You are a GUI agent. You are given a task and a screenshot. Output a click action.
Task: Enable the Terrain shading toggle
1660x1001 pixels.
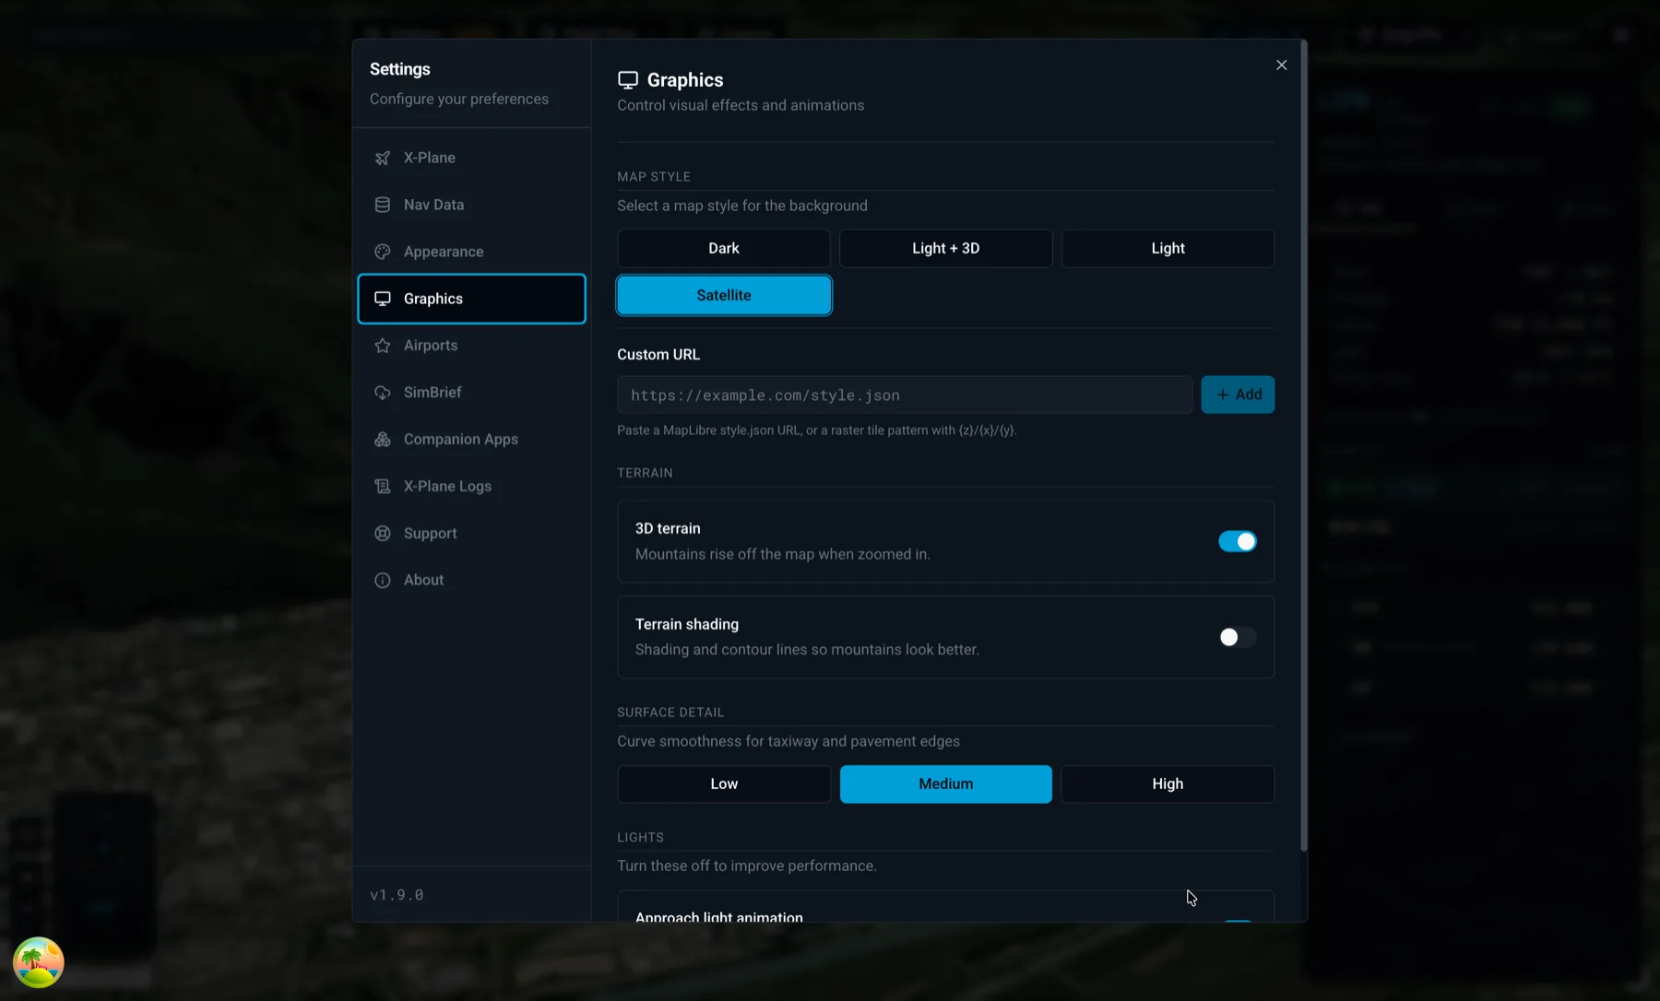1237,638
